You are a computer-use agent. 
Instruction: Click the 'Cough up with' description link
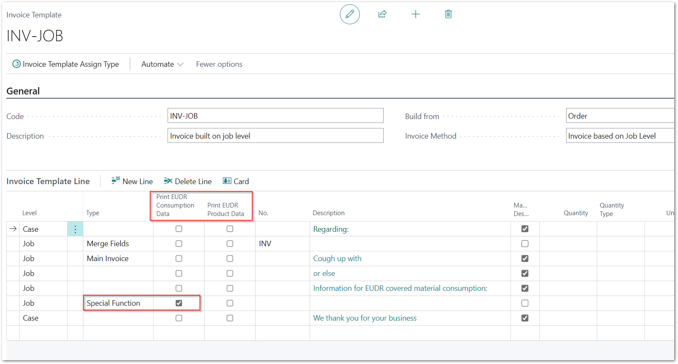click(337, 259)
